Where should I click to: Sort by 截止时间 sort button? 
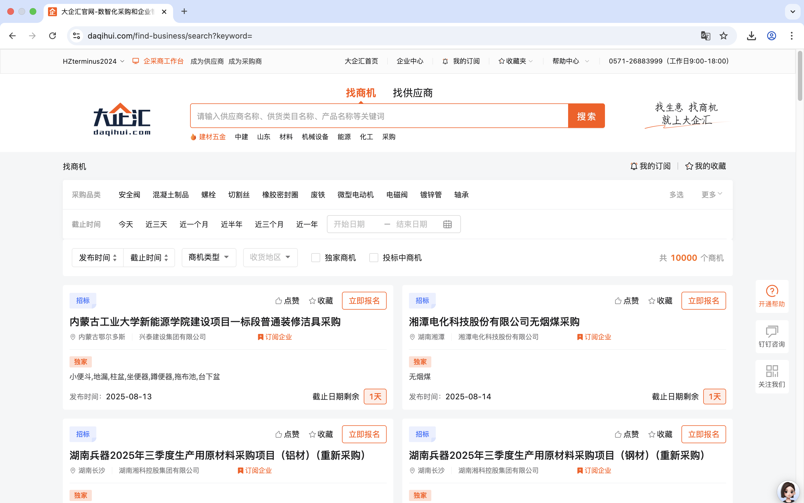click(x=149, y=258)
